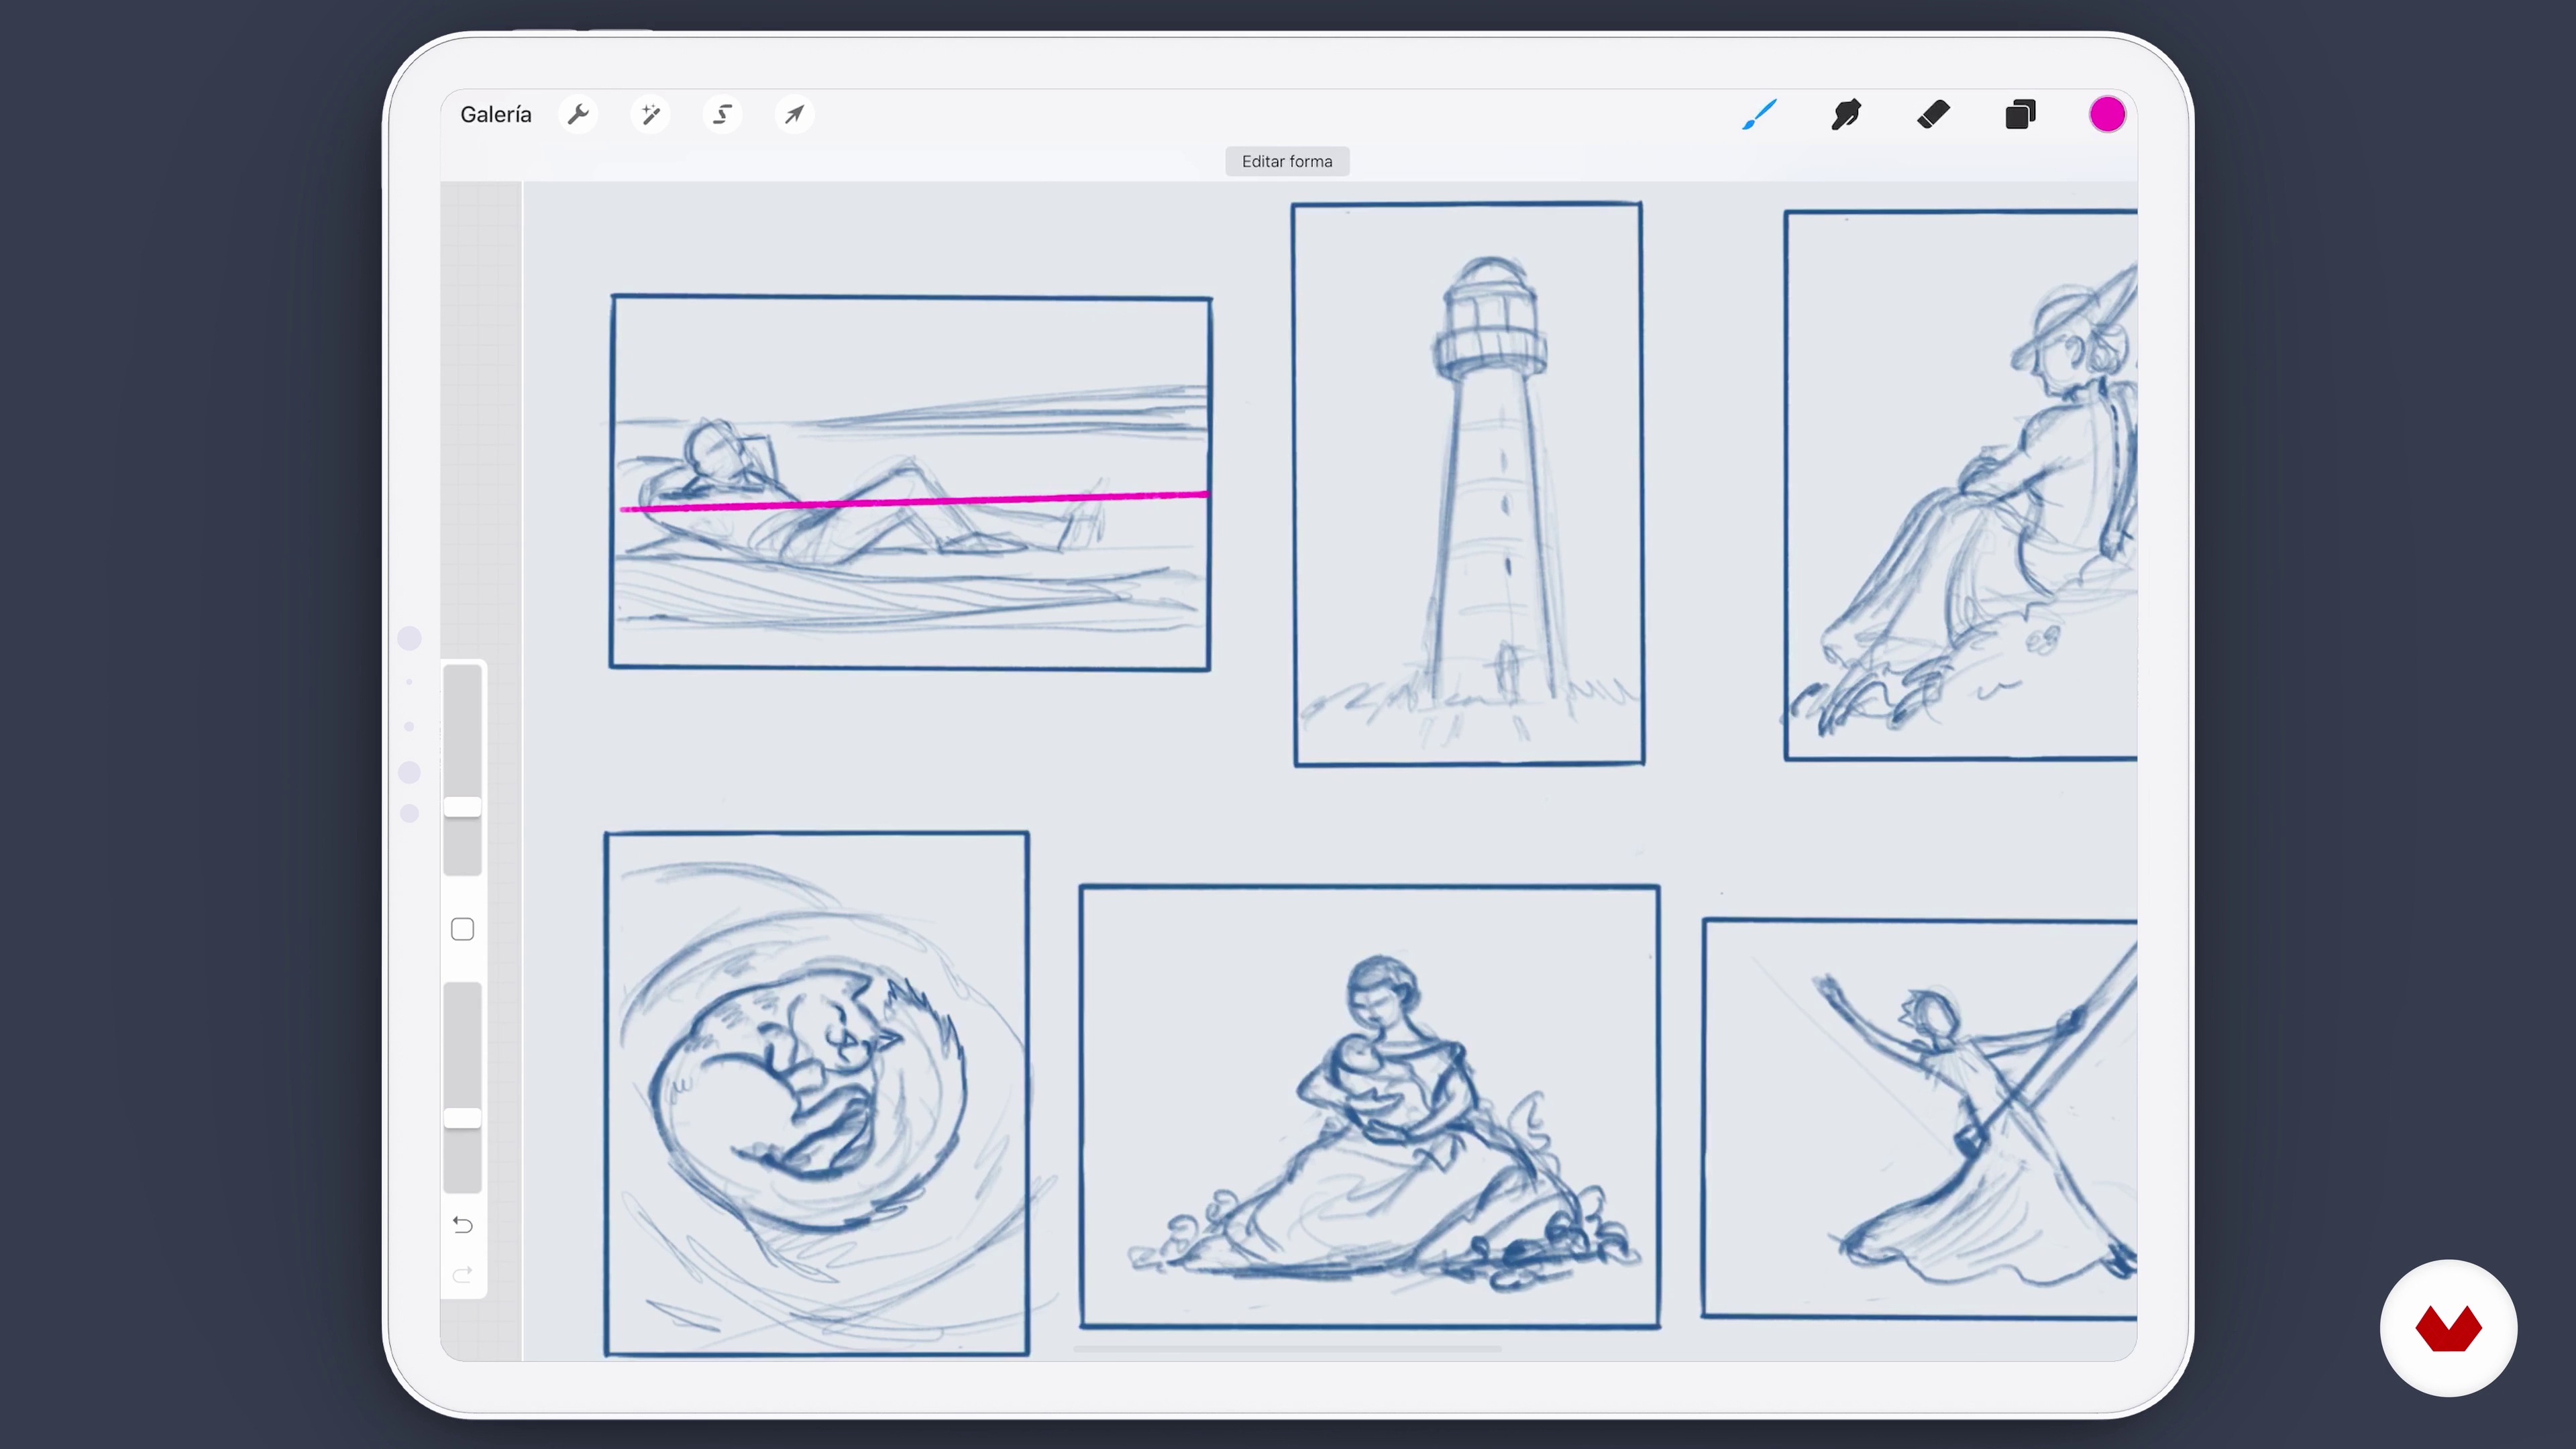Open the Galería gallery view
2576x1449 pixels.
(x=495, y=114)
